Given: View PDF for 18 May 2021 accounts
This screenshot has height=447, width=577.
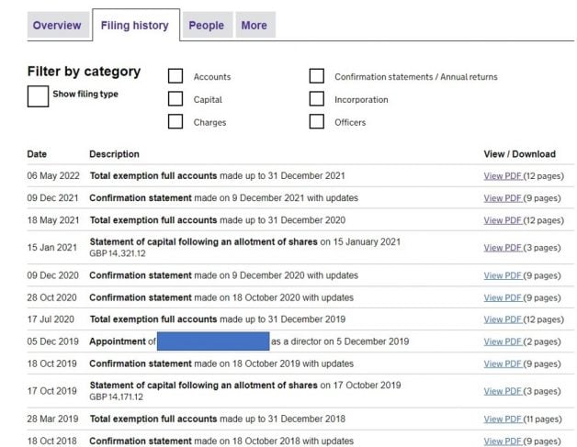Looking at the screenshot, I should click(503, 220).
